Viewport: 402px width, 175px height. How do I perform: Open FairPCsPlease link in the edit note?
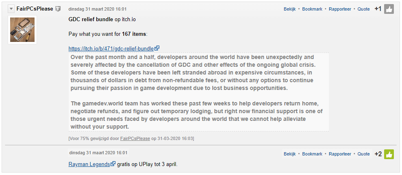pyautogui.click(x=135, y=139)
